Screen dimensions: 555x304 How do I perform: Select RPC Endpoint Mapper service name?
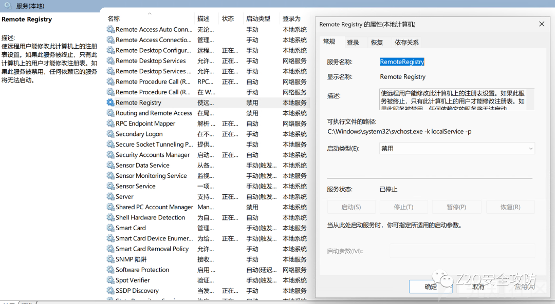point(145,124)
